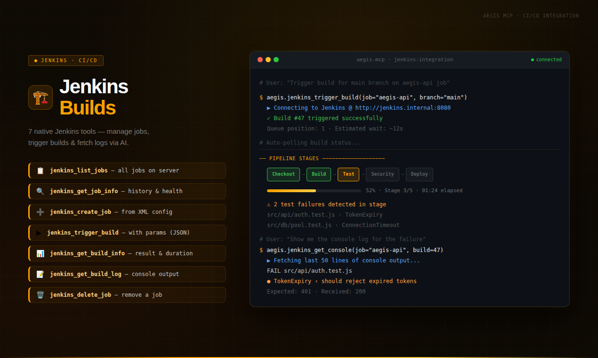Click the plus icon beside jenkins_create_job
The width and height of the screenshot is (598, 358).
click(40, 212)
